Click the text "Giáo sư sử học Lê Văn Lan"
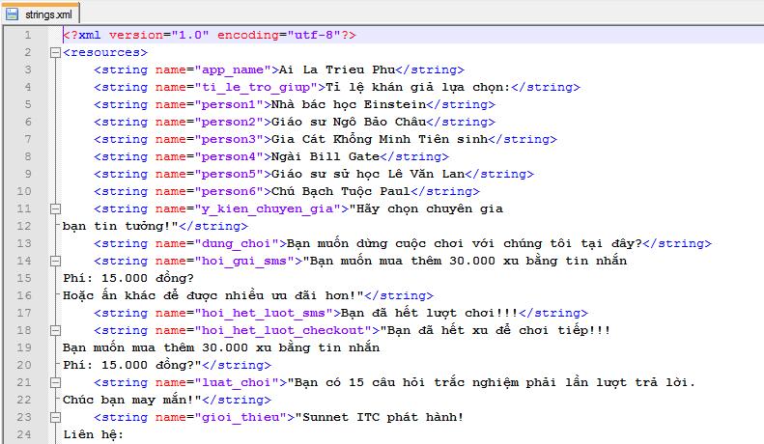 click(368, 174)
